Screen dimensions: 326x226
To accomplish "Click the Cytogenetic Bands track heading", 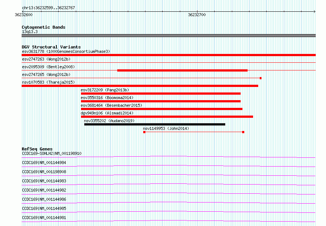I will [x=44, y=27].
